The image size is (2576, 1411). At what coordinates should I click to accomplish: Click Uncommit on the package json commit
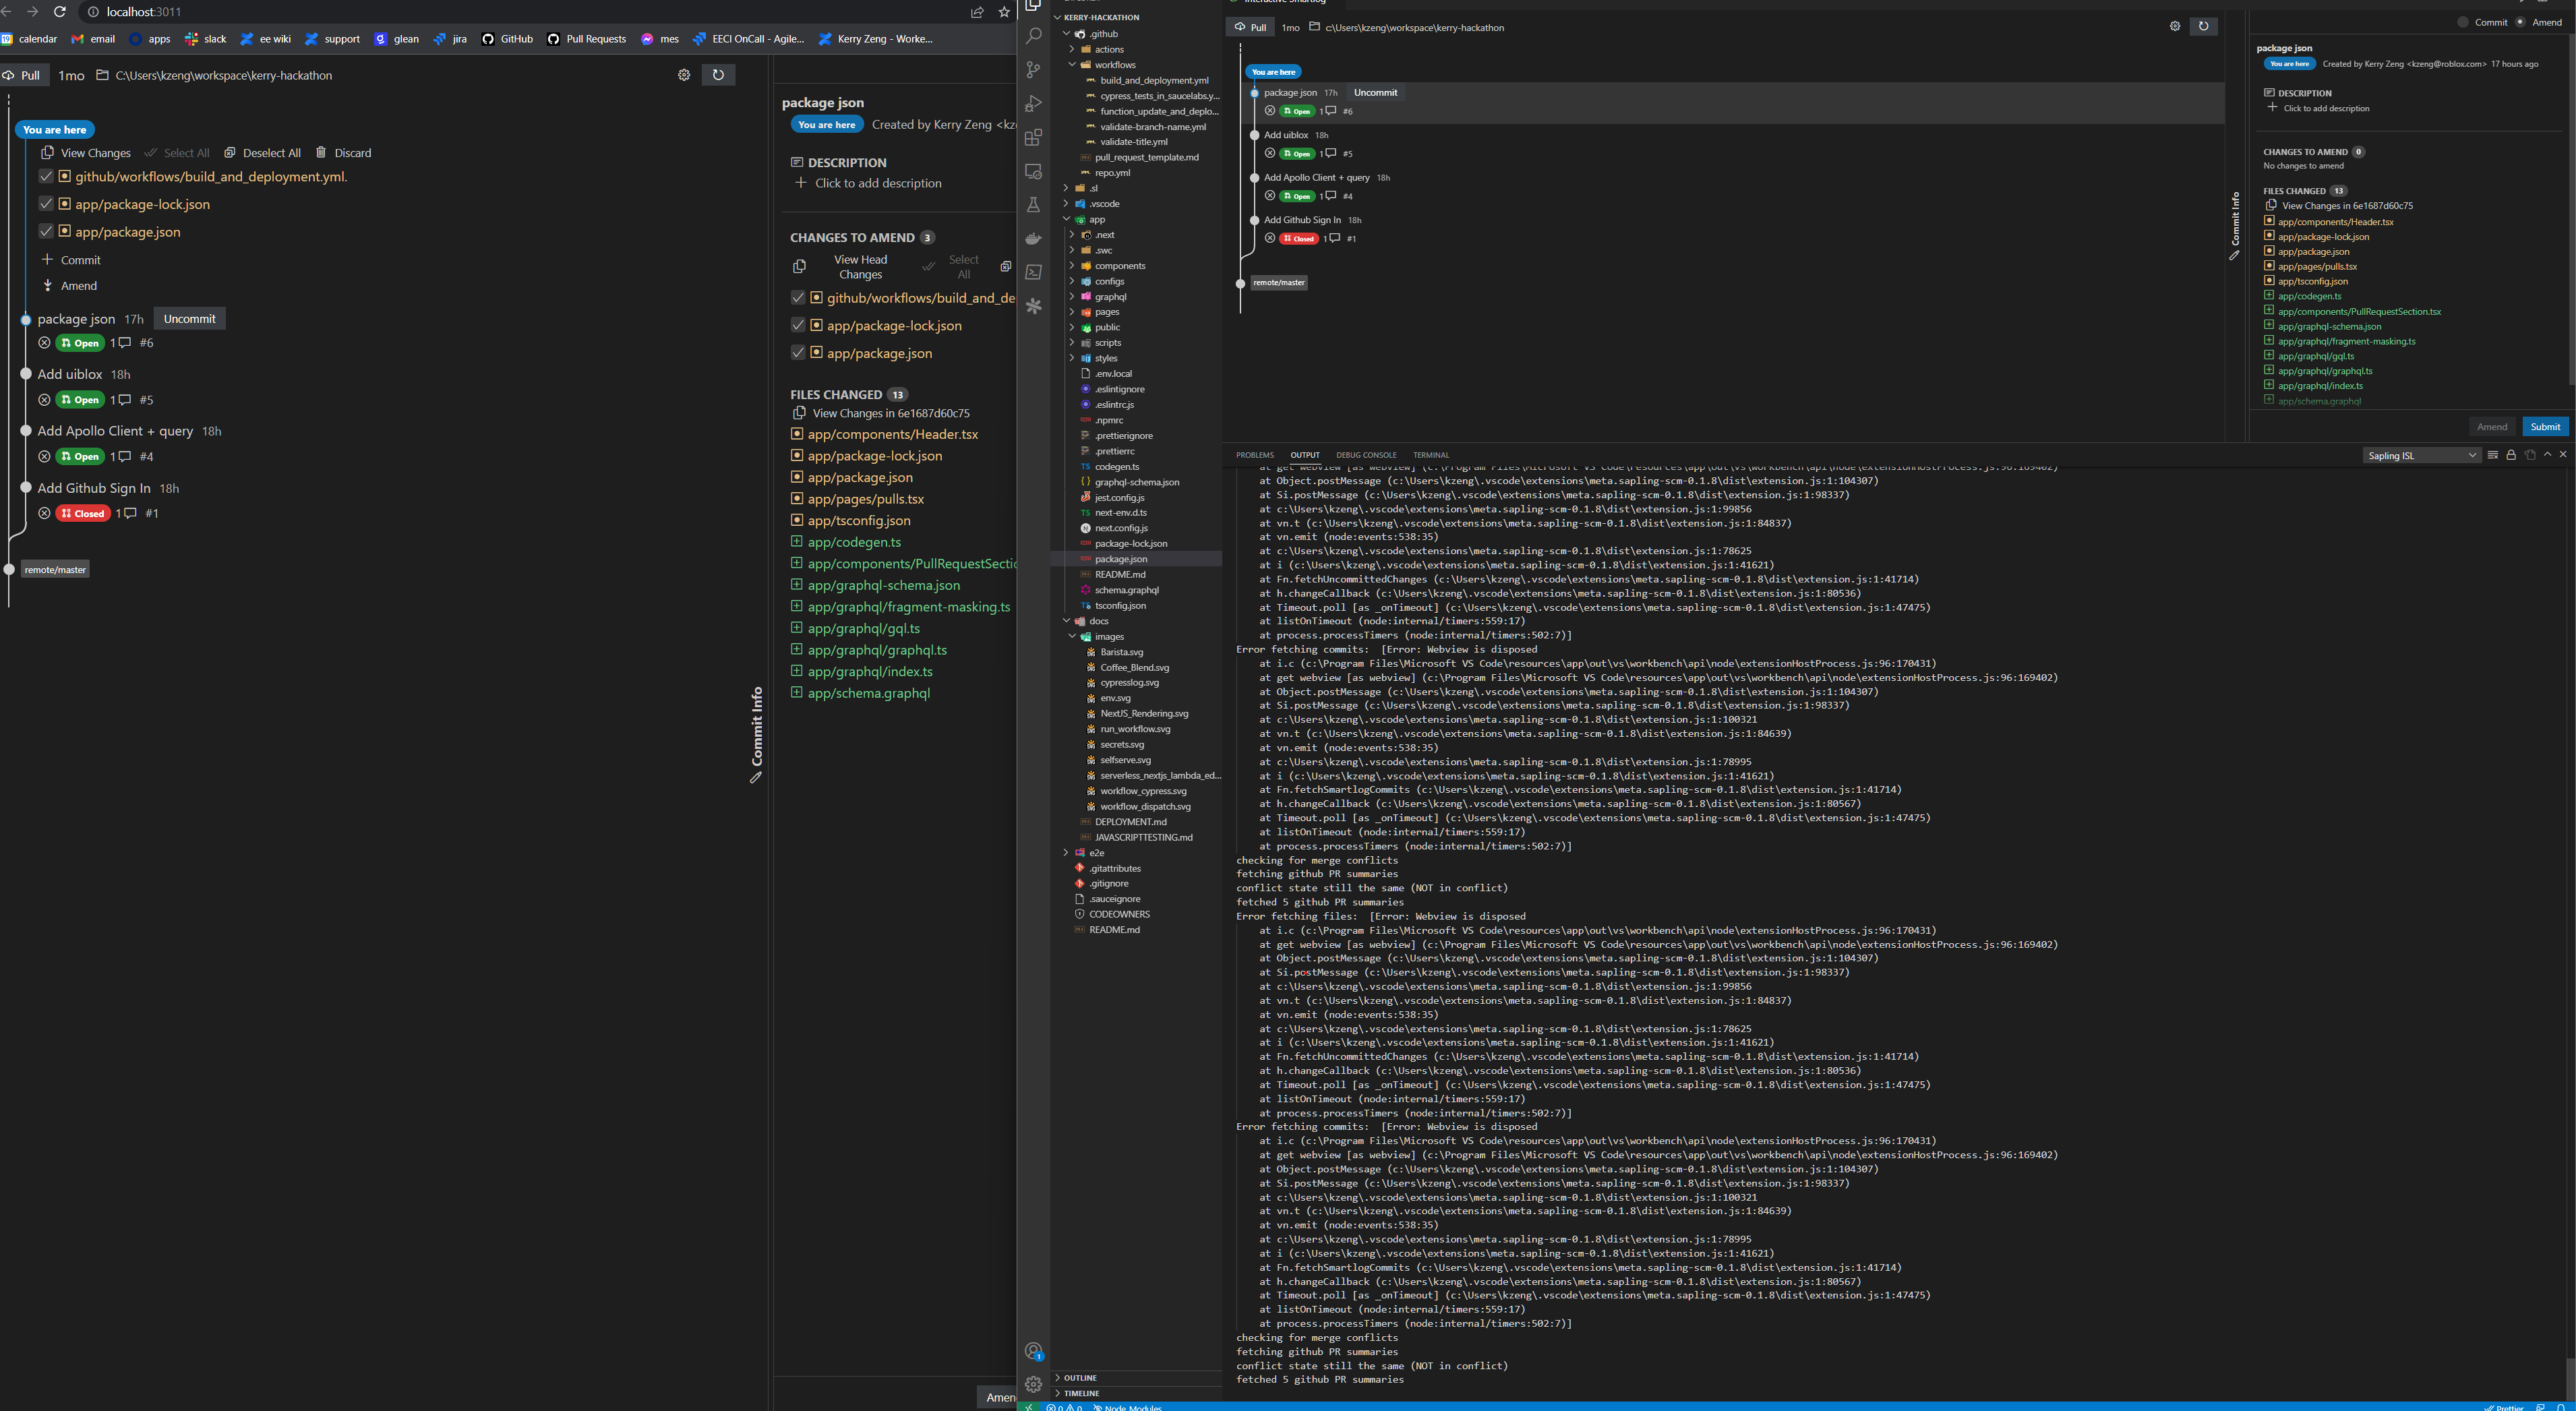tap(189, 318)
